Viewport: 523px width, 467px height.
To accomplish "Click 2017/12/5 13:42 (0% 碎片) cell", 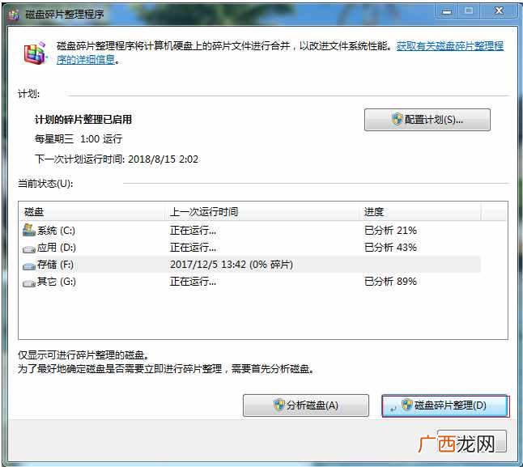I will [232, 265].
